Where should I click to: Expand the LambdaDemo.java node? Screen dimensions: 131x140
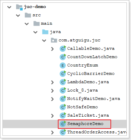(52, 82)
